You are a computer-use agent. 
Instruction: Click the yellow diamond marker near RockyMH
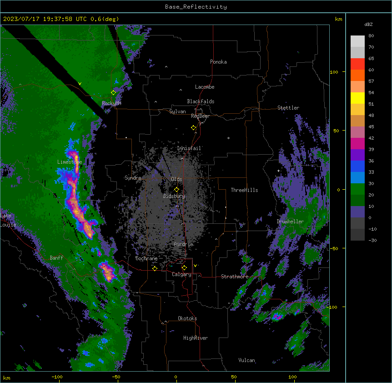114,92
